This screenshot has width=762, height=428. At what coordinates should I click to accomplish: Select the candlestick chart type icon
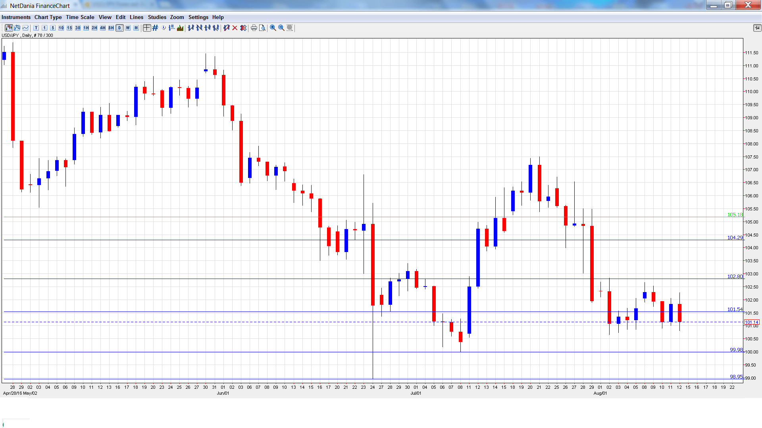(8, 28)
